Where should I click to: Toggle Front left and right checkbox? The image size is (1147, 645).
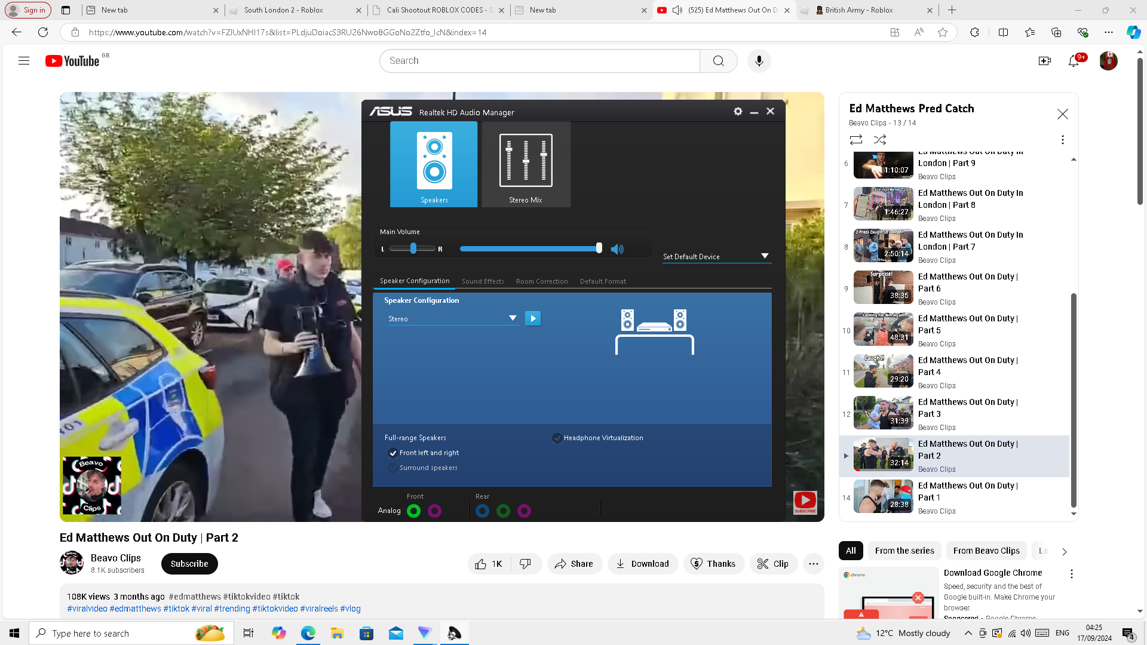393,453
